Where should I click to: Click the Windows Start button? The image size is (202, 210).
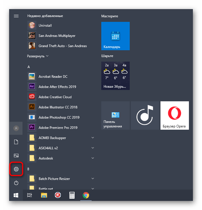click(x=16, y=195)
